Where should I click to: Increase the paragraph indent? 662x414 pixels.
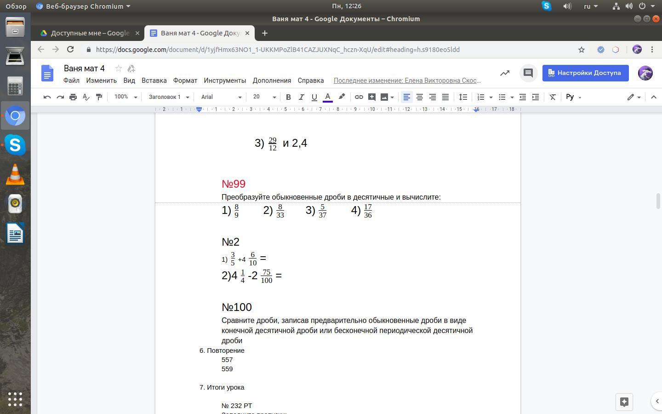pos(536,97)
